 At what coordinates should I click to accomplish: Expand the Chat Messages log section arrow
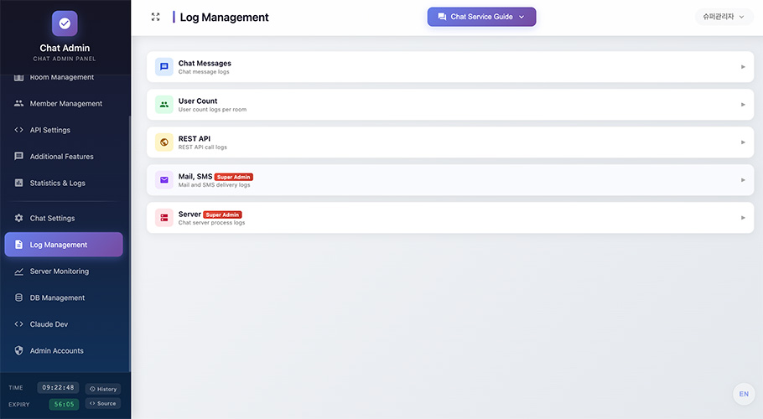coord(743,66)
